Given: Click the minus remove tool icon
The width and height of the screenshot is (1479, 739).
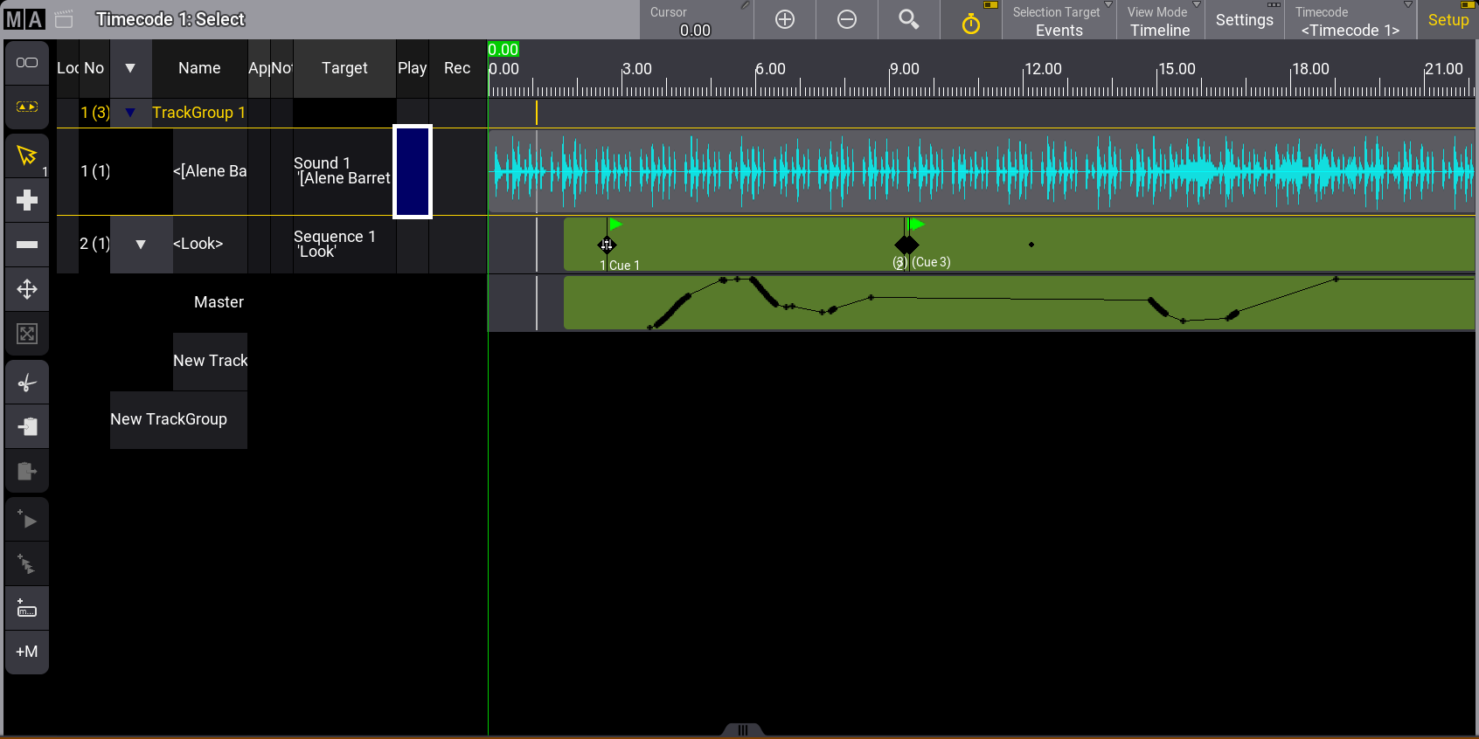Looking at the screenshot, I should point(27,245).
